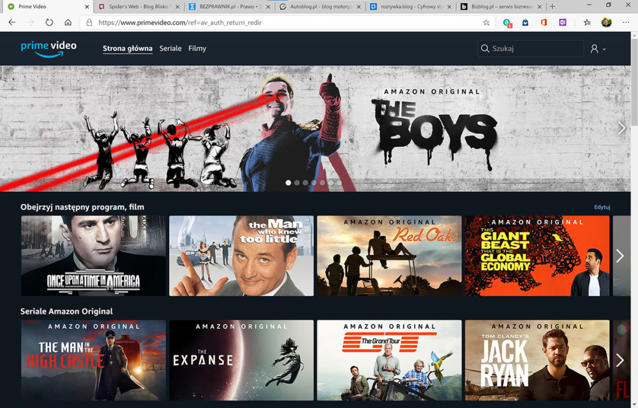Focus the Szukaj search field
The image size is (638, 408).
[x=531, y=48]
